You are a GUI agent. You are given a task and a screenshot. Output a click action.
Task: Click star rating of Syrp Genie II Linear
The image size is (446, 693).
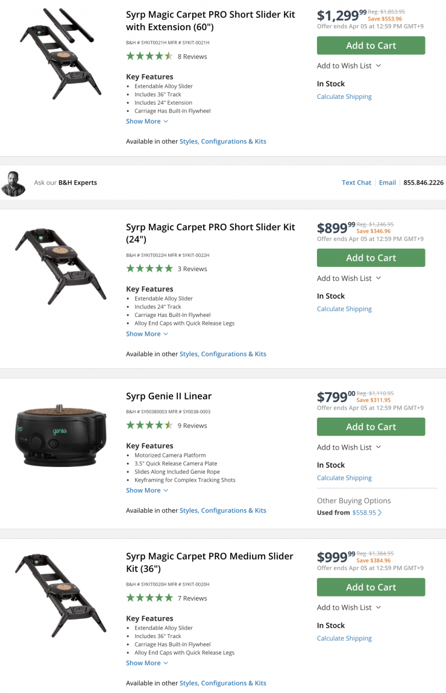[x=149, y=425]
